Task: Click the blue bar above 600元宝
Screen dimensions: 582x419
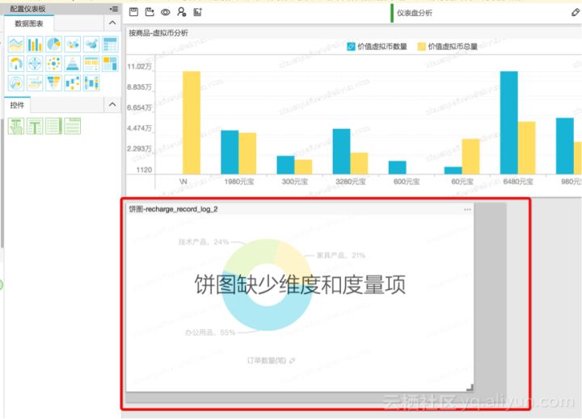Action: click(397, 167)
